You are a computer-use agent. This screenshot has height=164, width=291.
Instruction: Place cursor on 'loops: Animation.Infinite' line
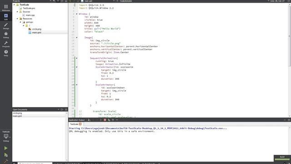[x=113, y=64]
